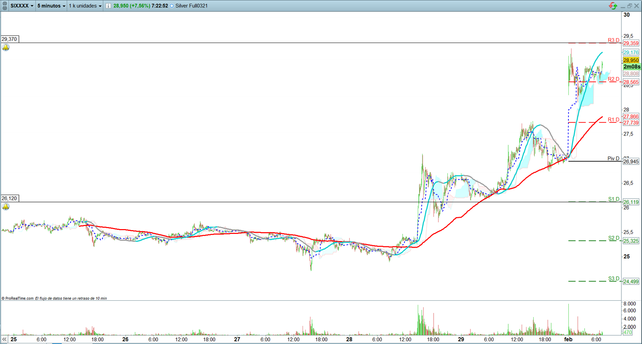Click the R3 D value 29,359
Viewport: 642px width, 344px height.
point(631,43)
